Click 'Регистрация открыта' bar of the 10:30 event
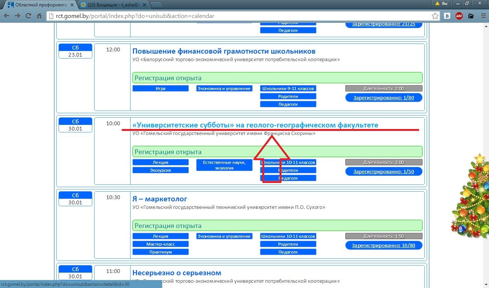The height and width of the screenshot is (288, 489). (x=277, y=226)
